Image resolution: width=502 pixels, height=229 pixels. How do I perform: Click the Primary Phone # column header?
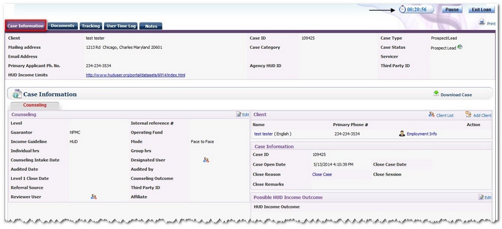pos(350,125)
